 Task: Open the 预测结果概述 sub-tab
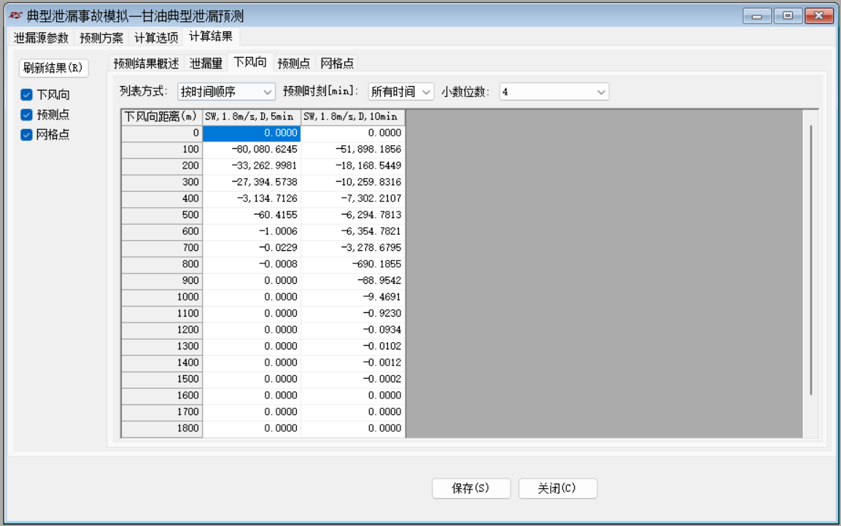coord(146,63)
